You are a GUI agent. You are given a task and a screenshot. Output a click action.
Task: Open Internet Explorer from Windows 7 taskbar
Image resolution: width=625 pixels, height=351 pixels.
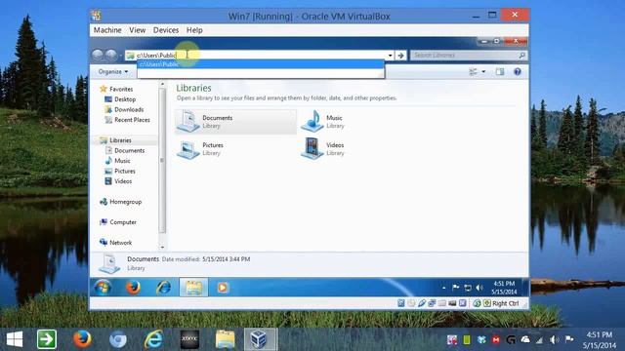point(163,288)
